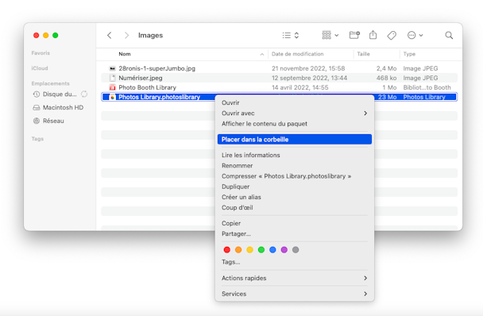Expand the Ouvrir avec submenu

pos(295,114)
